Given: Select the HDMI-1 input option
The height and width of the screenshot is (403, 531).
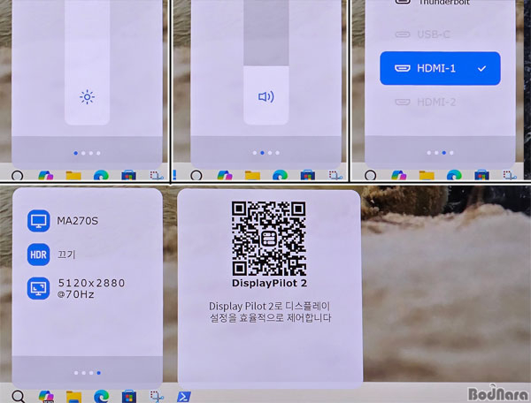Looking at the screenshot, I should tap(440, 68).
